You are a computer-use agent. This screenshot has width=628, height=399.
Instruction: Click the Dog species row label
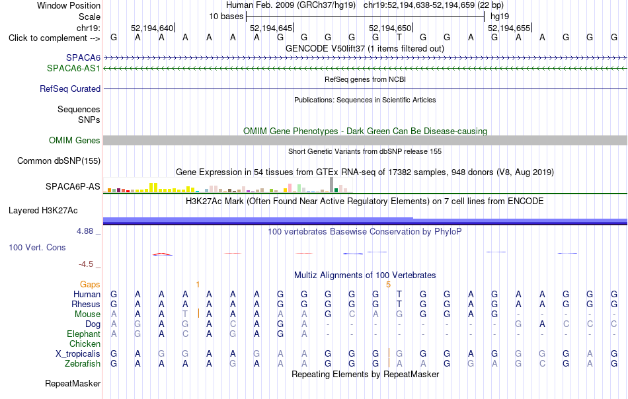[x=93, y=324]
